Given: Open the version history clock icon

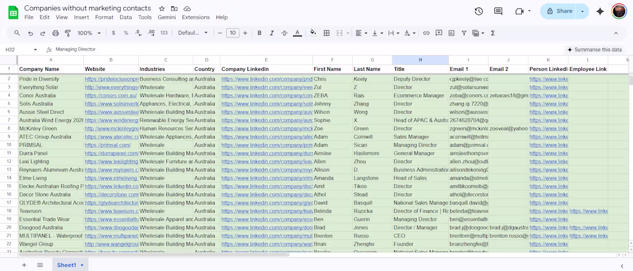Looking at the screenshot, I should (479, 12).
